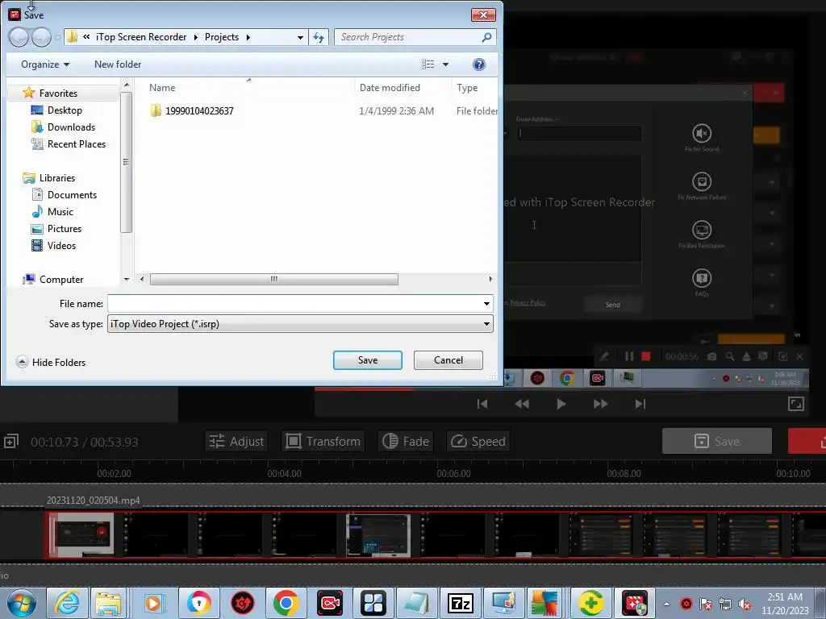
Task: Open Windows Start menu
Action: (x=22, y=603)
